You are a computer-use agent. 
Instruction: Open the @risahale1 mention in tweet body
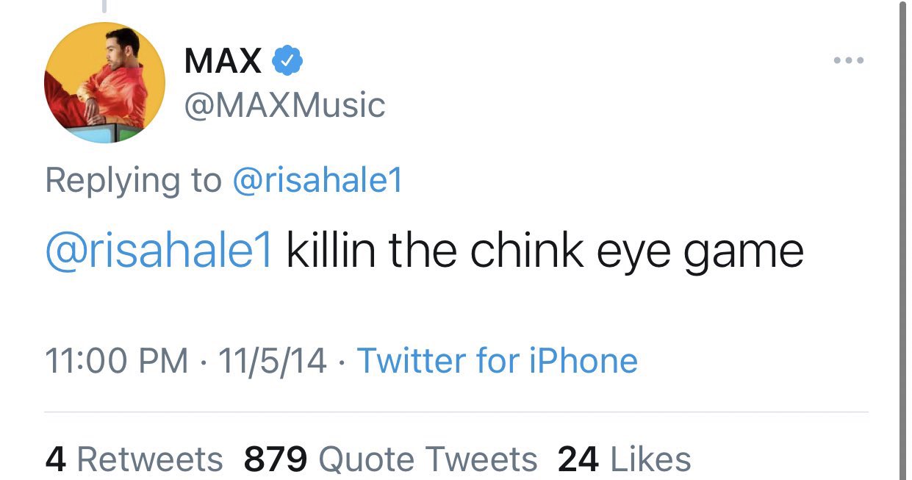tap(159, 251)
